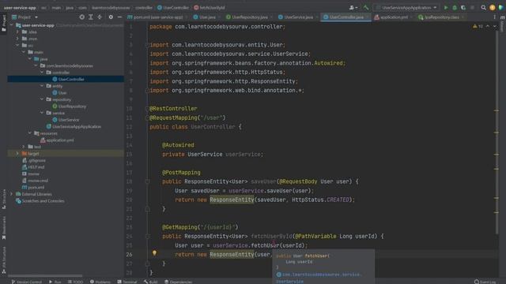Screen dimensions: 506x284
Task: Click UserController class icon in breadcrumb
Action: click(x=160, y=7)
